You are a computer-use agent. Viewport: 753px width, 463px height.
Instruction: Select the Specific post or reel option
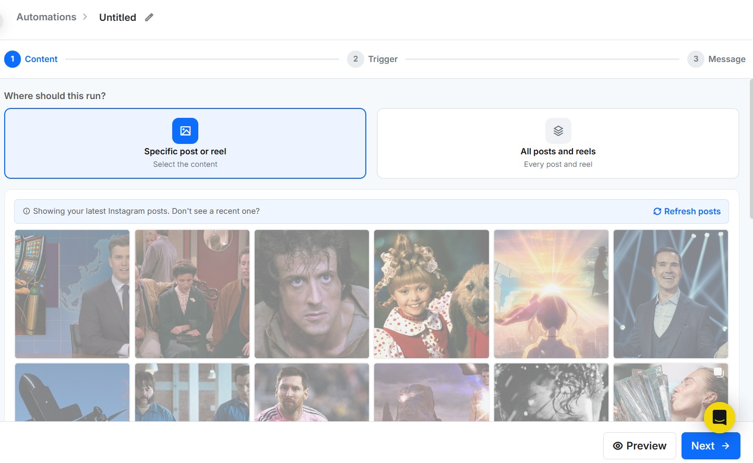pyautogui.click(x=185, y=143)
